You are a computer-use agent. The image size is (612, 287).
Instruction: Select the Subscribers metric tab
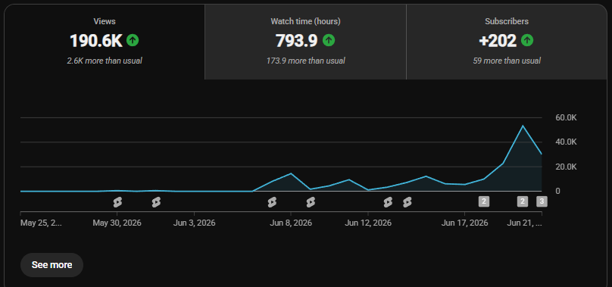(x=507, y=42)
